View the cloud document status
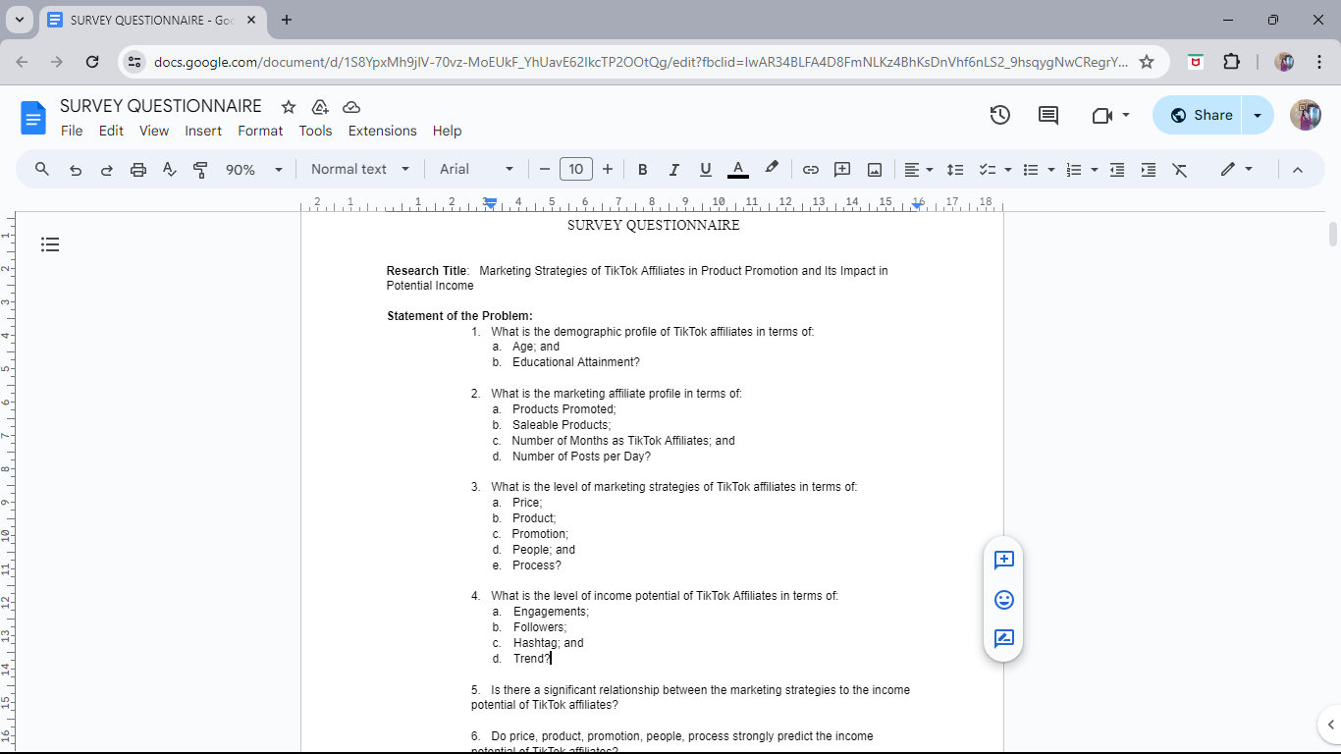Screen dimensions: 1341x754 pyautogui.click(x=351, y=107)
